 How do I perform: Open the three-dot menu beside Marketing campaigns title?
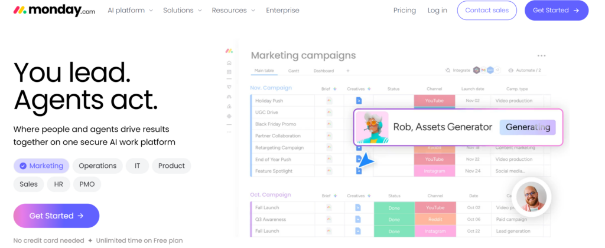[541, 56]
